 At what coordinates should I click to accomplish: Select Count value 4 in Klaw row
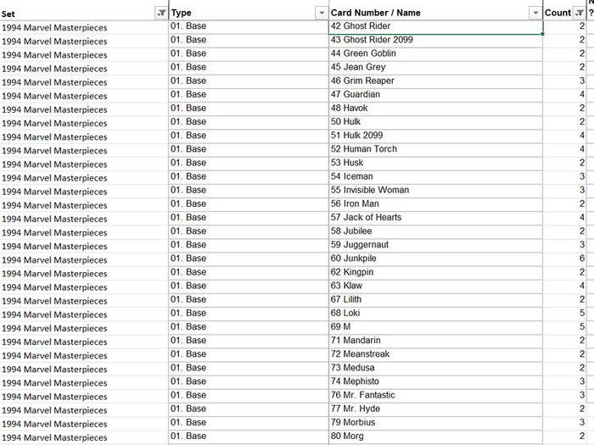point(564,286)
